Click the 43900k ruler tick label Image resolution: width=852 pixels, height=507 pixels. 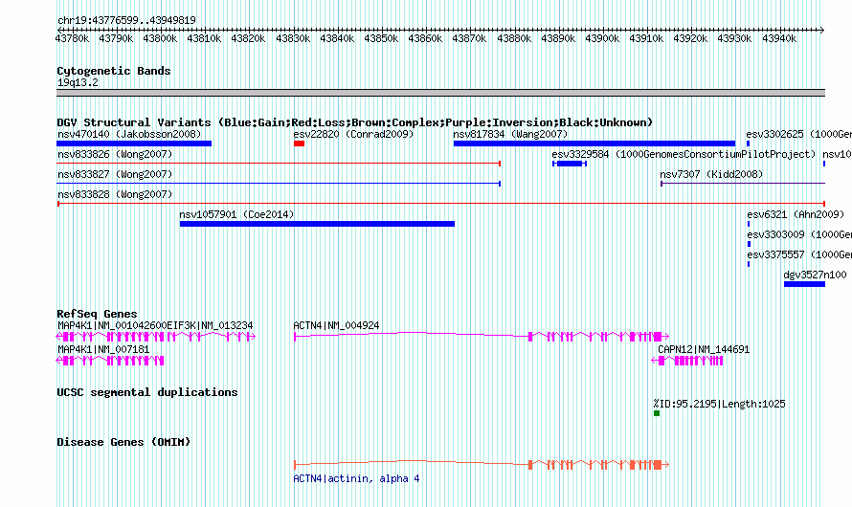click(x=602, y=38)
